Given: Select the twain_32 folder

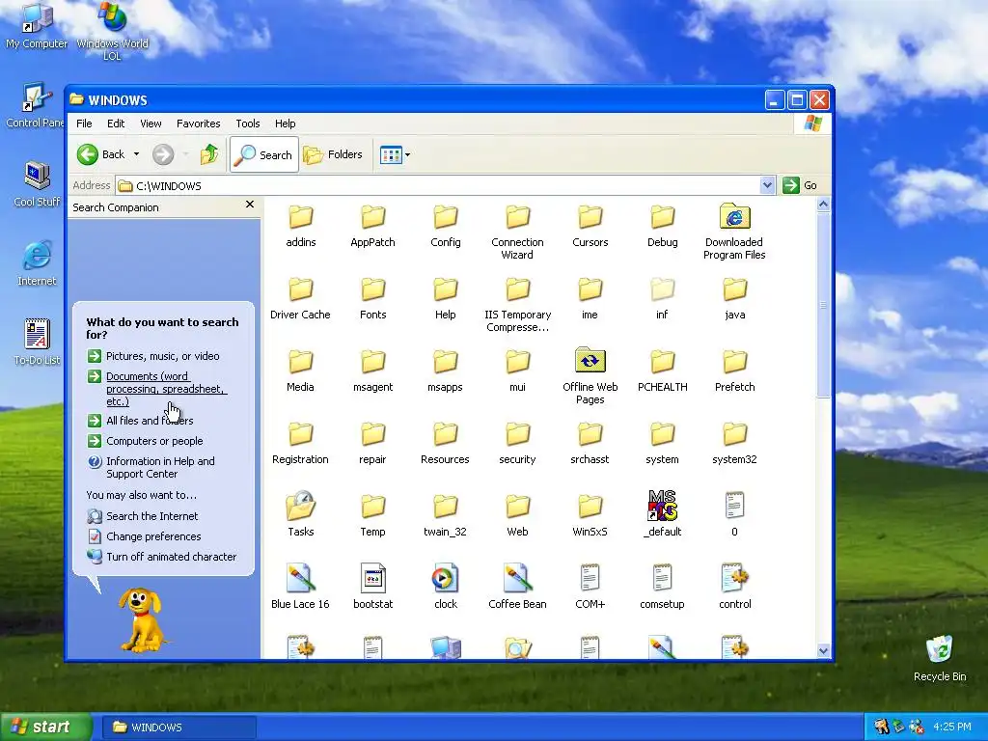Looking at the screenshot, I should (x=446, y=515).
